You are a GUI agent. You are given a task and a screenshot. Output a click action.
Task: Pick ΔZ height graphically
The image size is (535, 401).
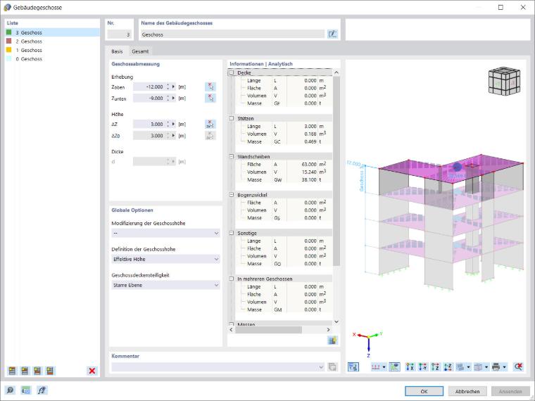pos(210,124)
